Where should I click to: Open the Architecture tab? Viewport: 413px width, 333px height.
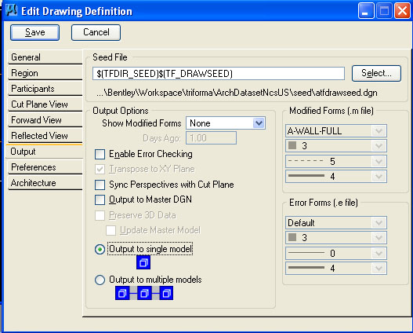45,183
